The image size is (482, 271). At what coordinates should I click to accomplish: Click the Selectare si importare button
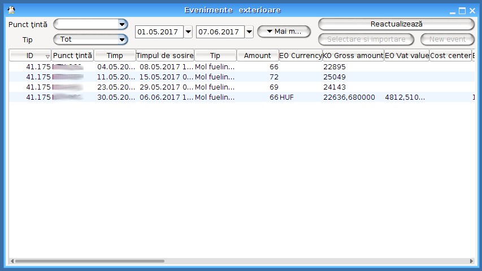point(366,39)
